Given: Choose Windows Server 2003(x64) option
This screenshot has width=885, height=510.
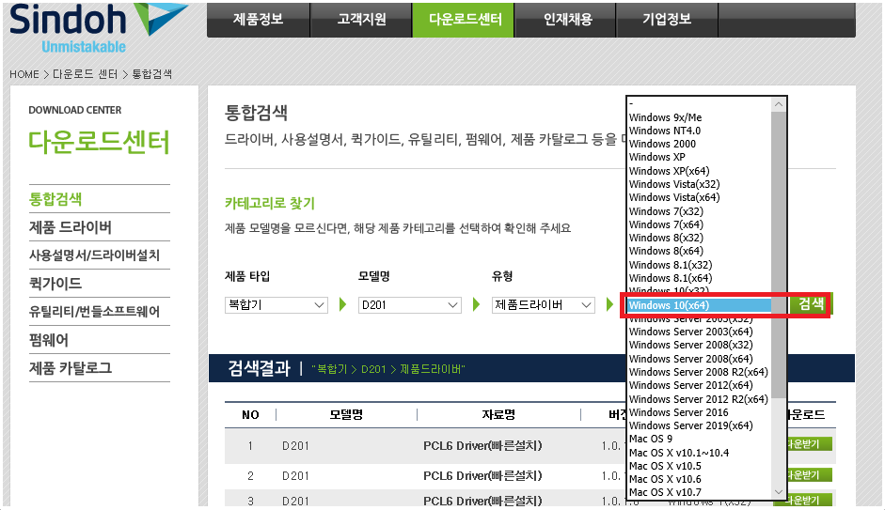Looking at the screenshot, I should pos(700,332).
